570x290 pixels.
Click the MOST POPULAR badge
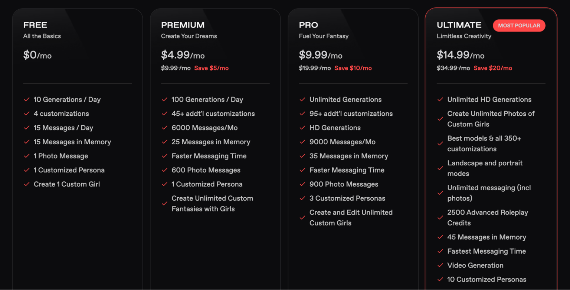click(x=519, y=26)
